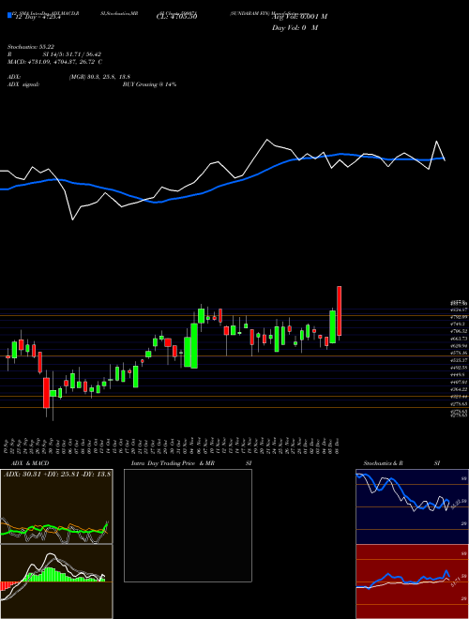This screenshot has height=619, width=469.
Task: Click the 'Day Vol: 0 M' text
Action: [295, 28]
